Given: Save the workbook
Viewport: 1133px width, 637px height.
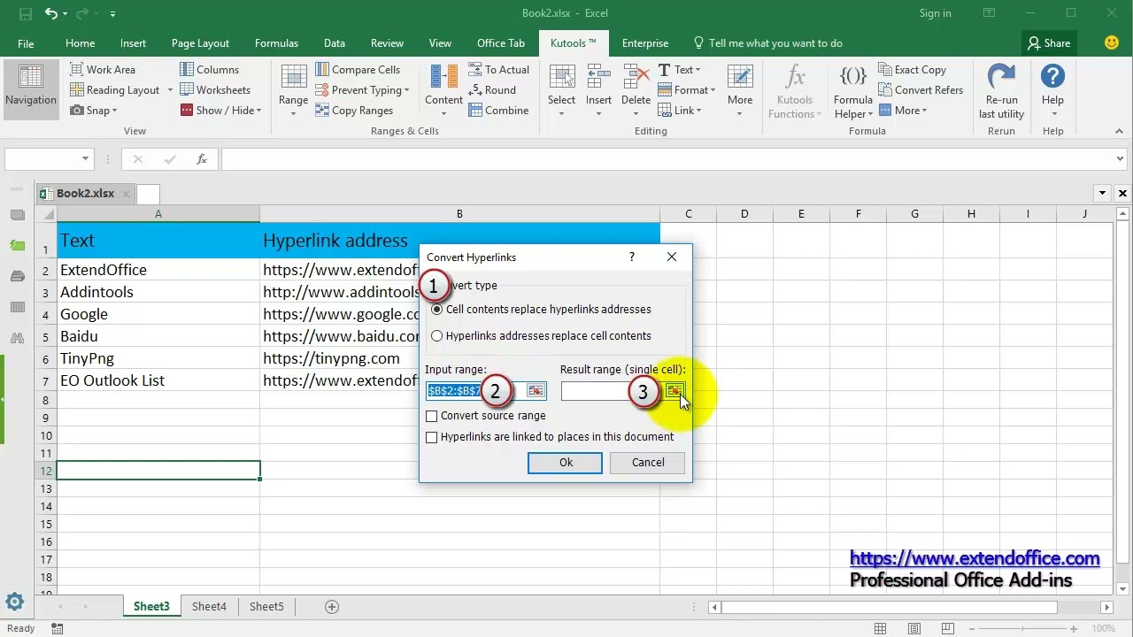Looking at the screenshot, I should point(26,14).
